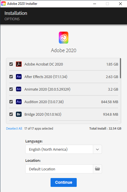
Task: Click the Animate An icon
Action: (x=19, y=89)
